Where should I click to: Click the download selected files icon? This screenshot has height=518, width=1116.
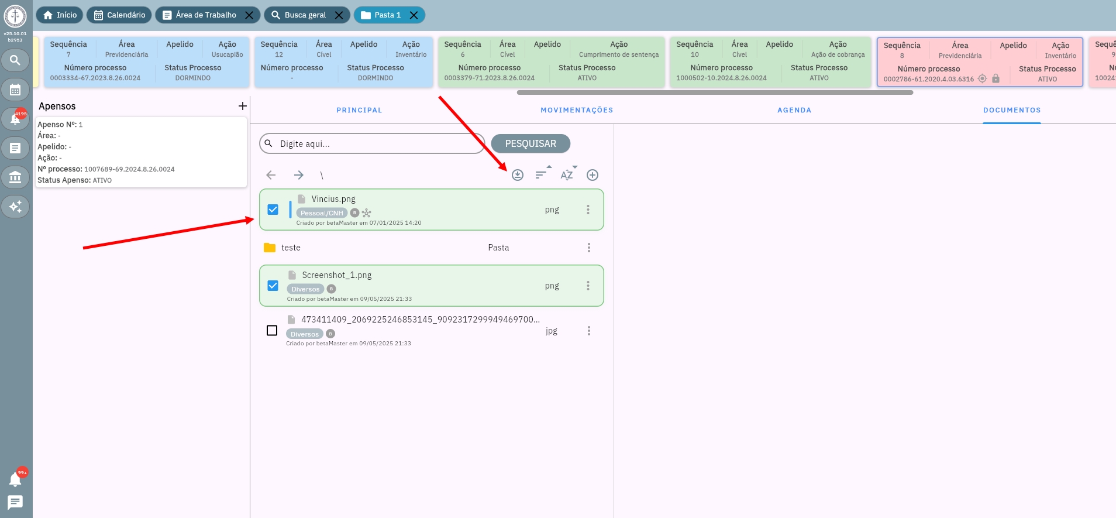pyautogui.click(x=518, y=175)
